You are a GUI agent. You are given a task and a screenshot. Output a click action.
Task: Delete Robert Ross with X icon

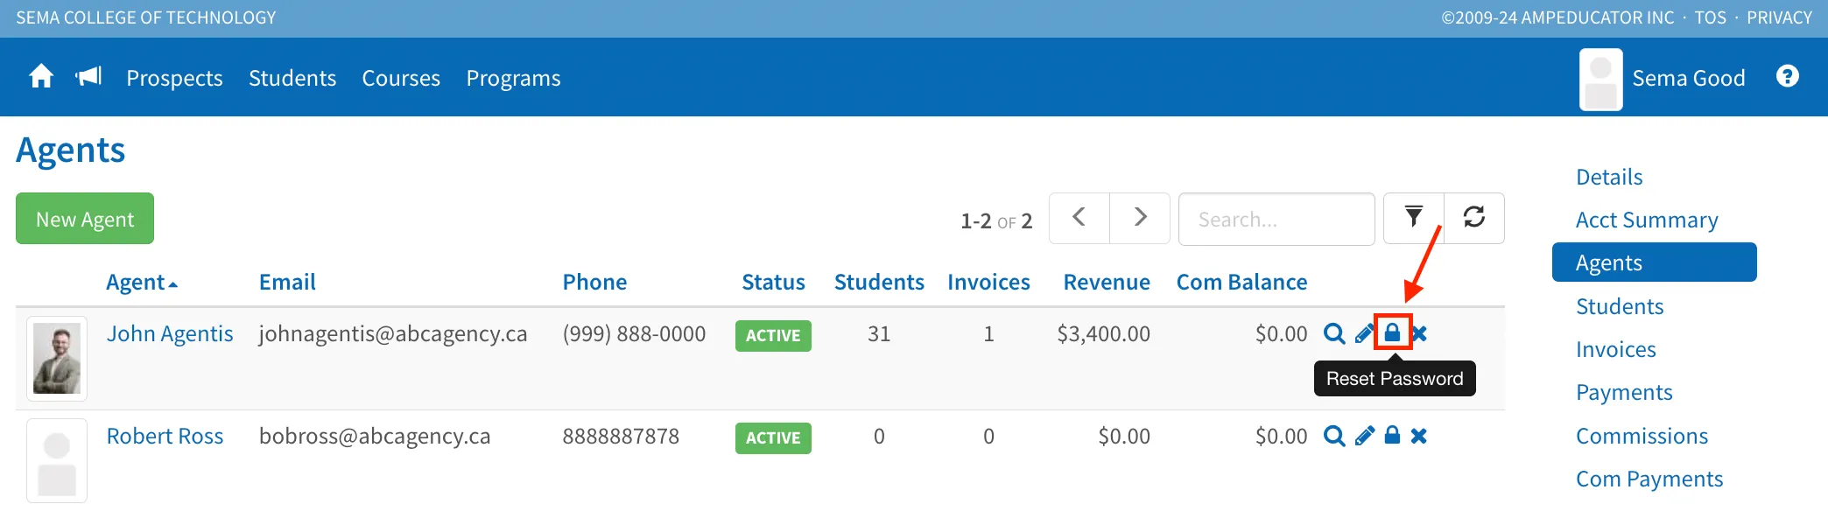pyautogui.click(x=1419, y=436)
